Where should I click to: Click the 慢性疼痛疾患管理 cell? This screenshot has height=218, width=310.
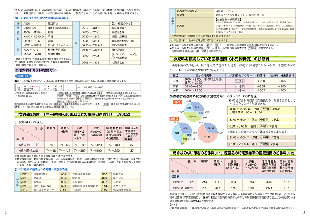click(x=59, y=28)
